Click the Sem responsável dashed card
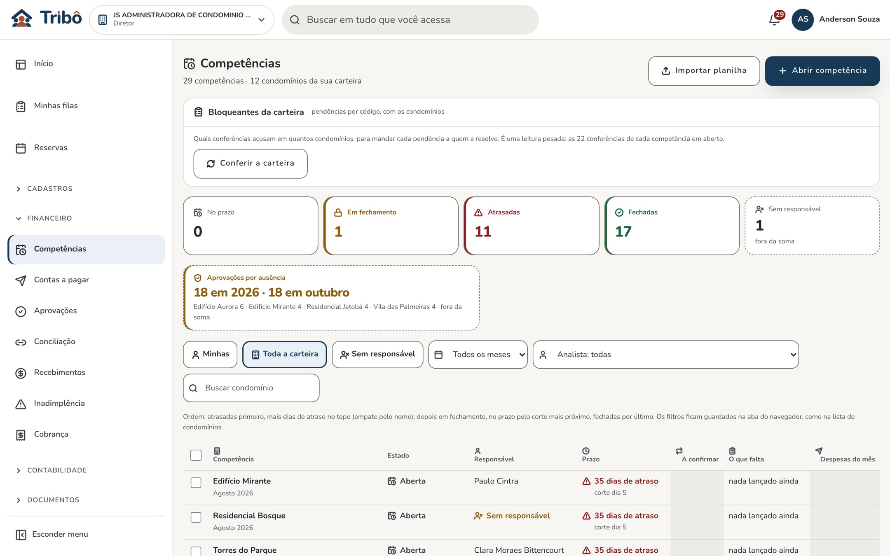Viewport: 890px width, 556px height. pos(812,226)
